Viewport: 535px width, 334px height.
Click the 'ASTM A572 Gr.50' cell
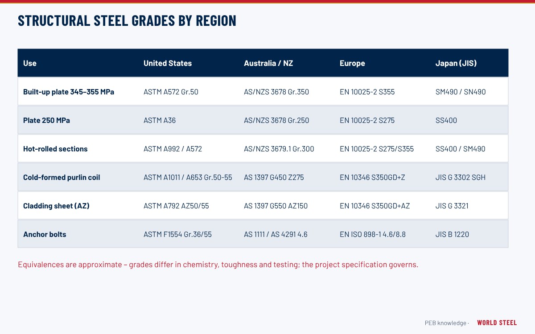(171, 92)
